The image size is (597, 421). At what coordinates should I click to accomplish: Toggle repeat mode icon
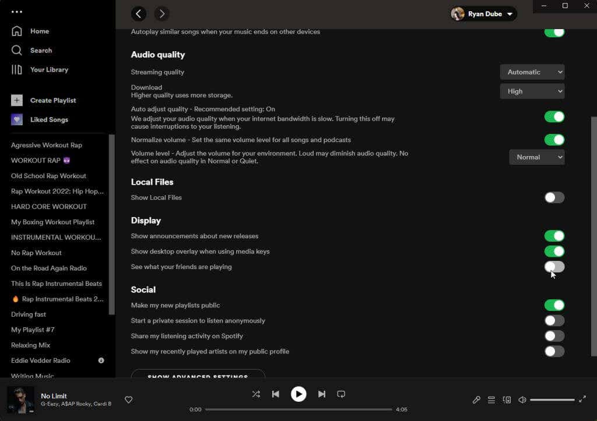coord(341,394)
